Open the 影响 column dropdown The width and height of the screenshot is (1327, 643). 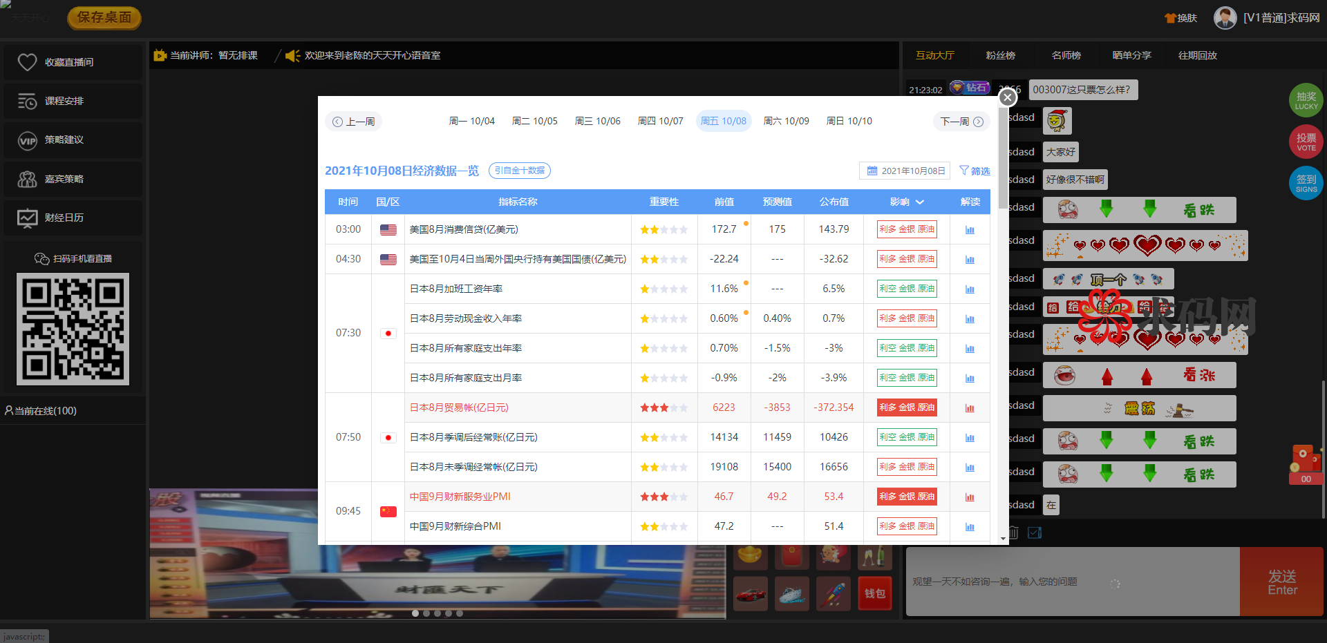919,202
